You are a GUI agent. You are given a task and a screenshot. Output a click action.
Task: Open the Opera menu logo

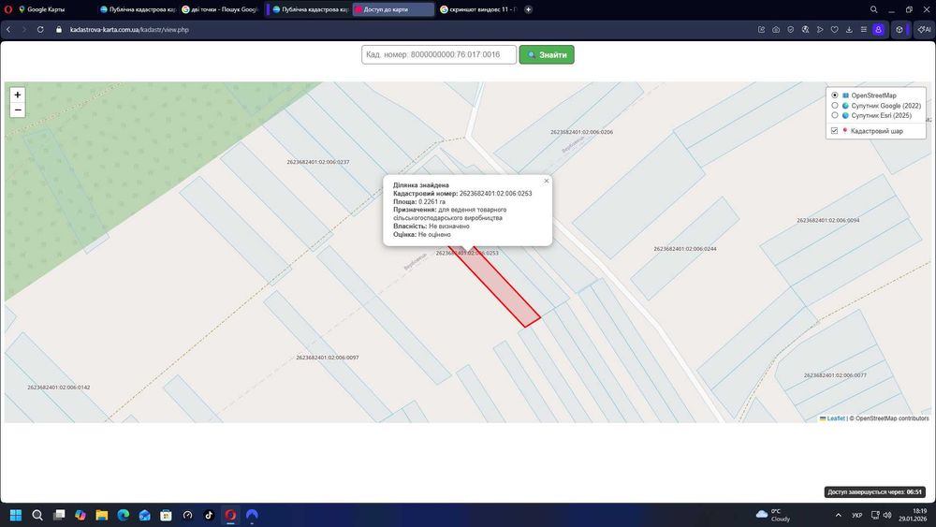click(x=7, y=9)
